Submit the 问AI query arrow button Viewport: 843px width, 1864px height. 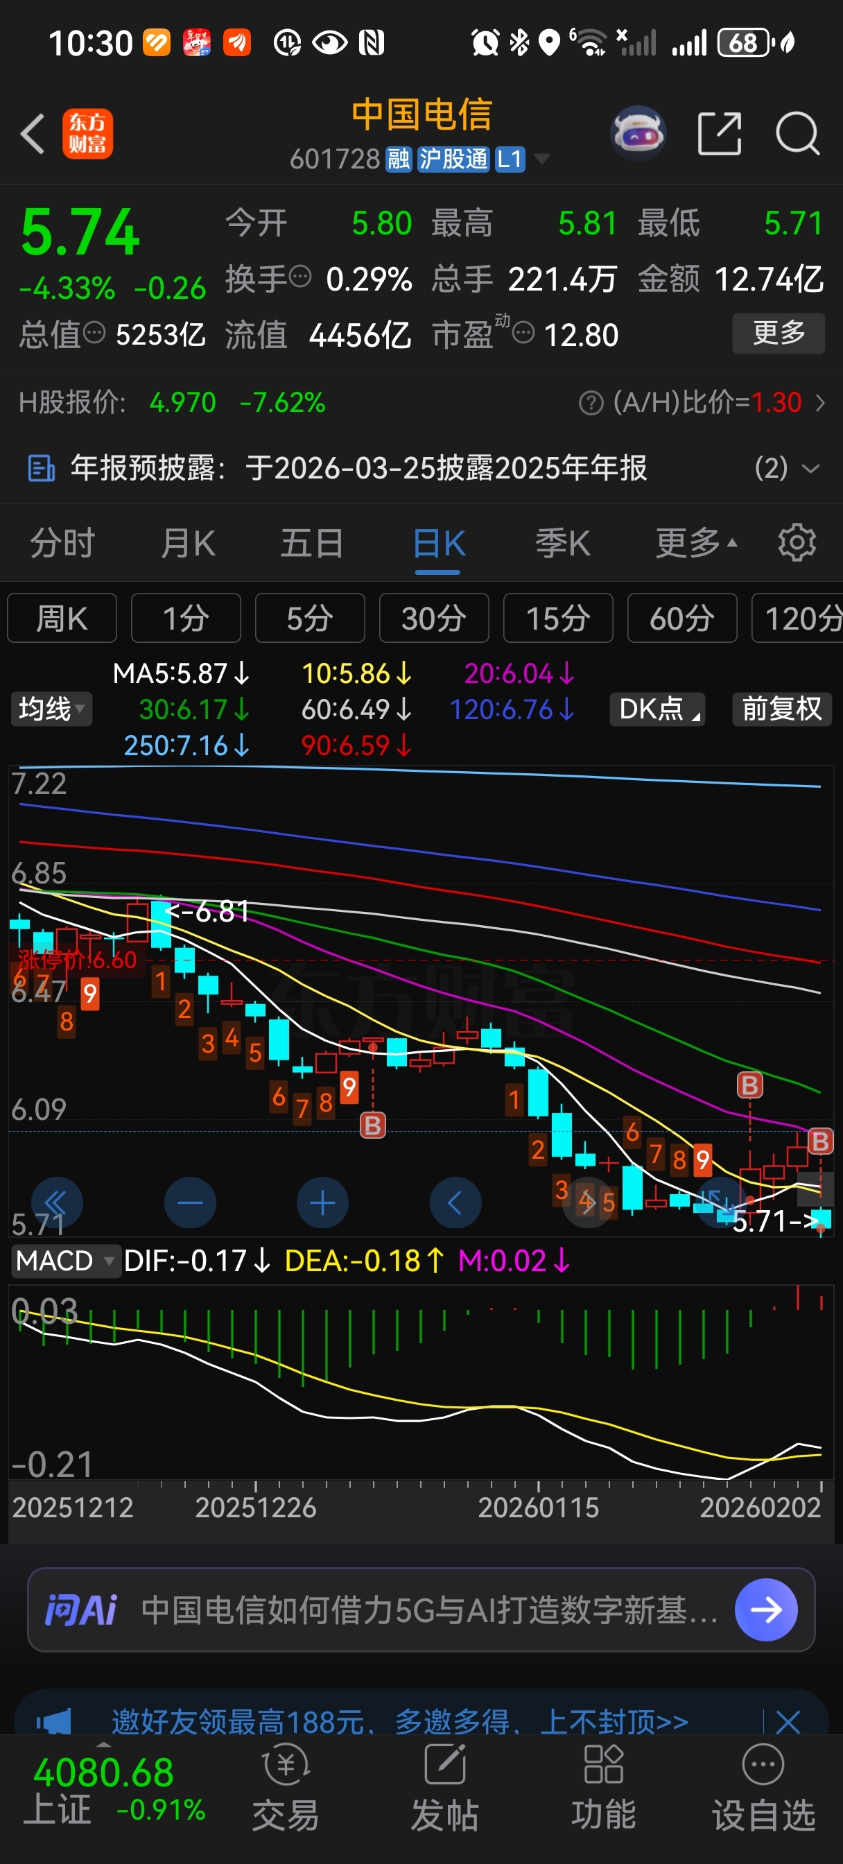pyautogui.click(x=766, y=1610)
